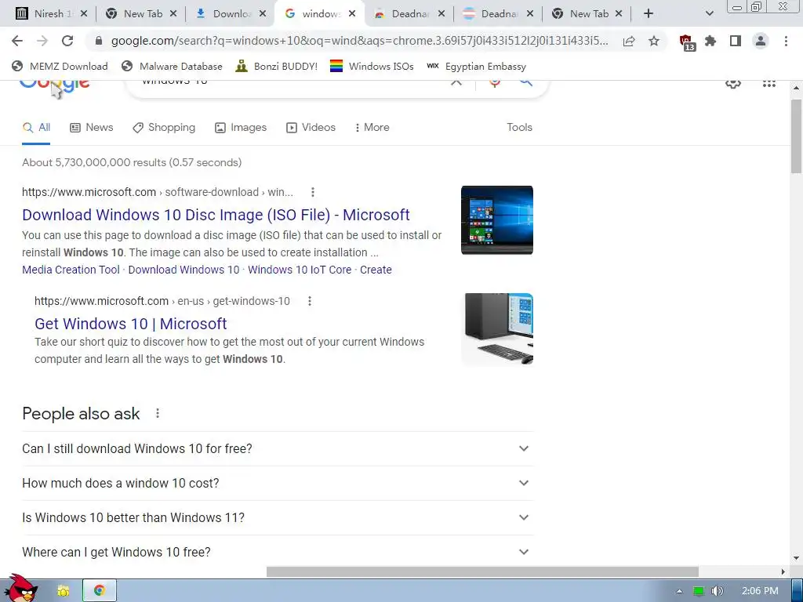
Task: Open options for the first microsoft.com result
Action: click(x=312, y=192)
